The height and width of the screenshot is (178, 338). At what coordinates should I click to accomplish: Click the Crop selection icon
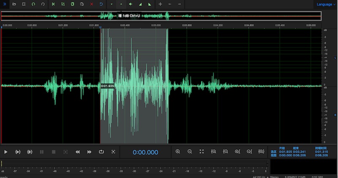pyautogui.click(x=63, y=4)
